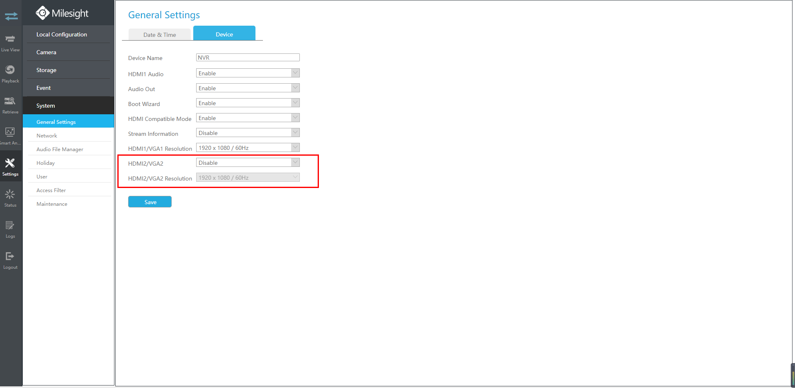
Task: Open HDMI1/VGA1 Resolution dropdown
Action: point(248,148)
